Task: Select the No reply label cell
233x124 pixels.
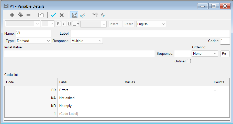Action: (x=90, y=106)
